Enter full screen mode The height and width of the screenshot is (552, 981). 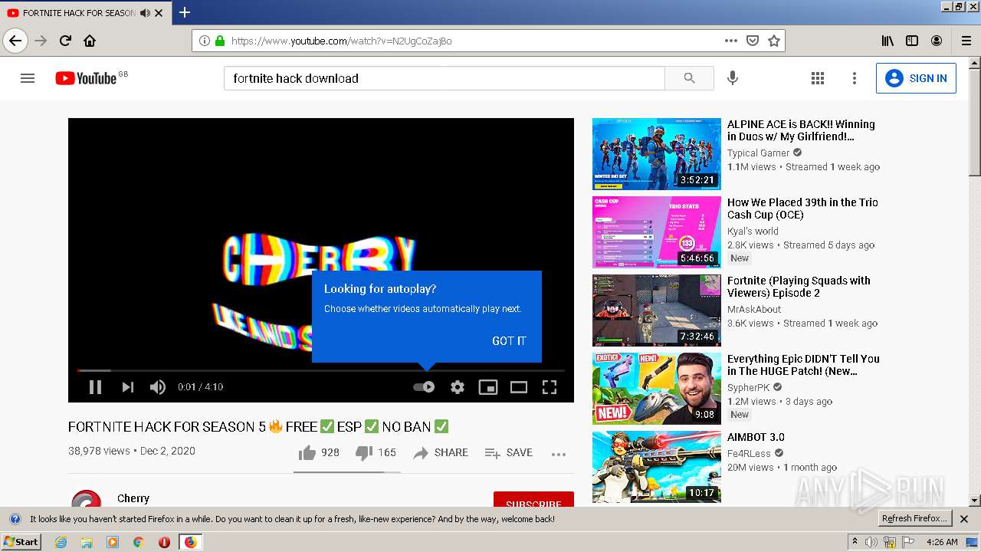coord(550,387)
